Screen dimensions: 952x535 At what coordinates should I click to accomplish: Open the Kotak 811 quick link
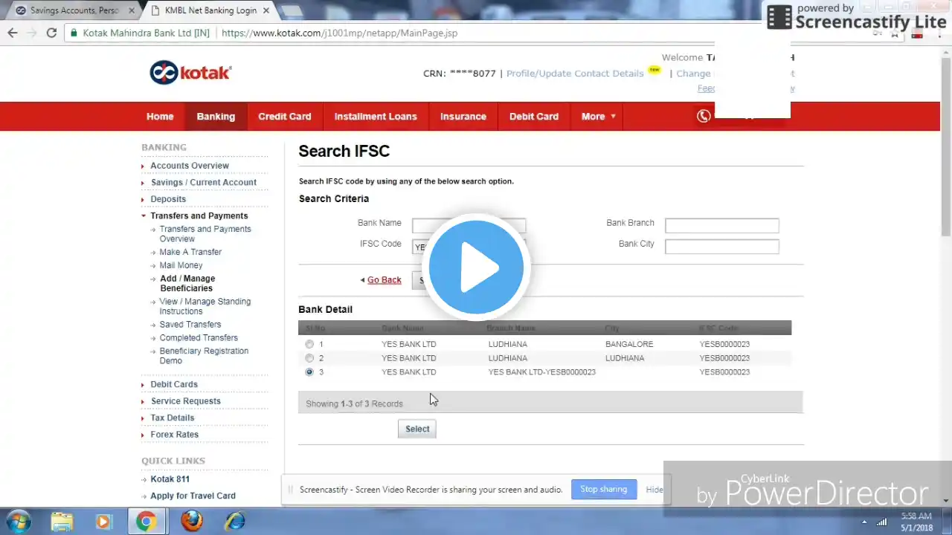[x=170, y=479]
